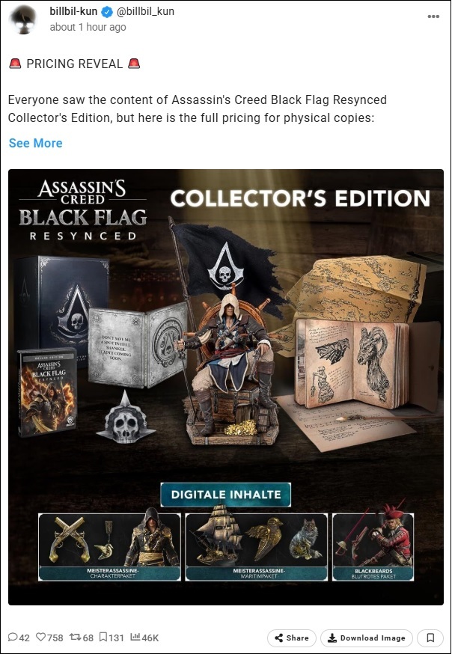This screenshot has width=452, height=654.
Task: Open the billbil-kun display name link
Action: (x=73, y=12)
